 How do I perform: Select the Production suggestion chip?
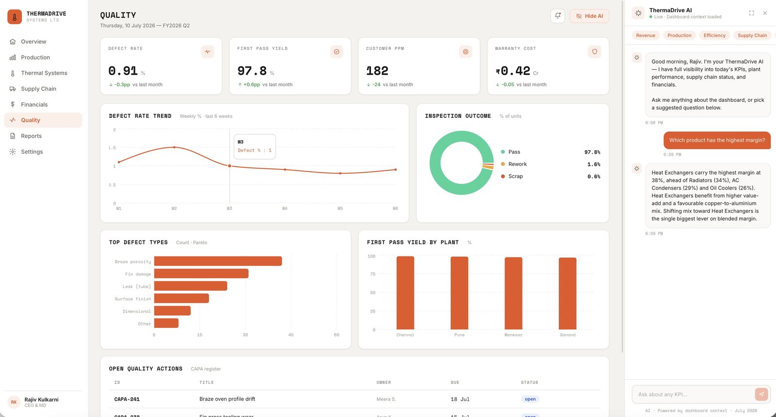pyautogui.click(x=679, y=35)
